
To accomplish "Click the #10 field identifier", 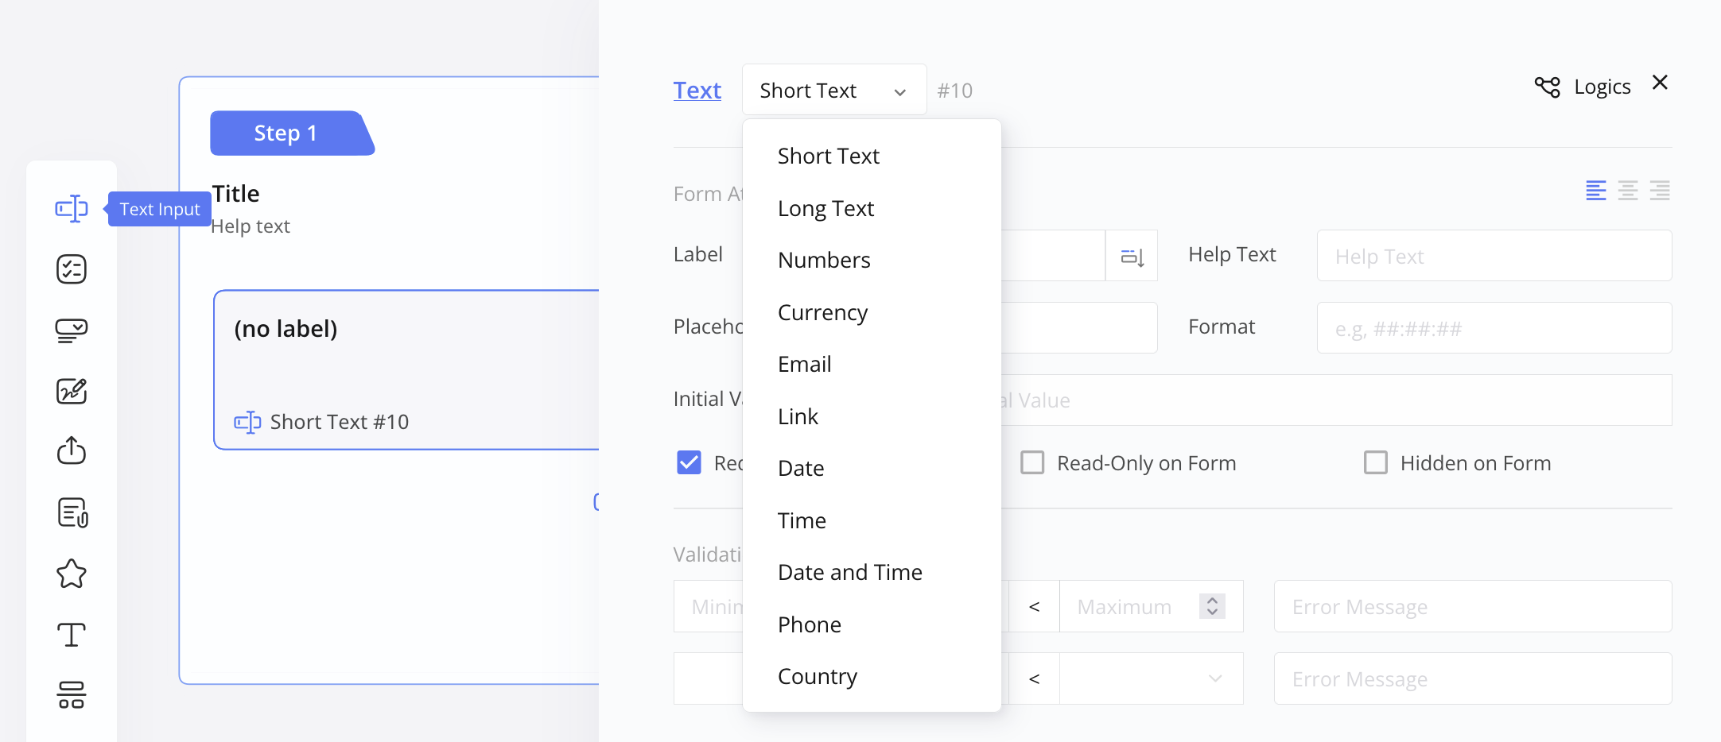I will coord(954,91).
